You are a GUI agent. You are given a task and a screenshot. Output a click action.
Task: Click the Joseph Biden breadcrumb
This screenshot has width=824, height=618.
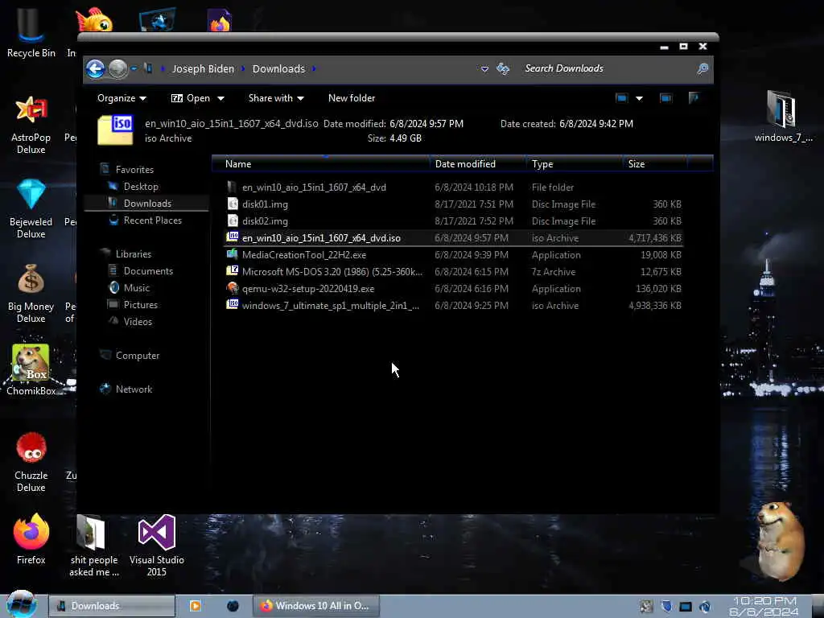(203, 69)
